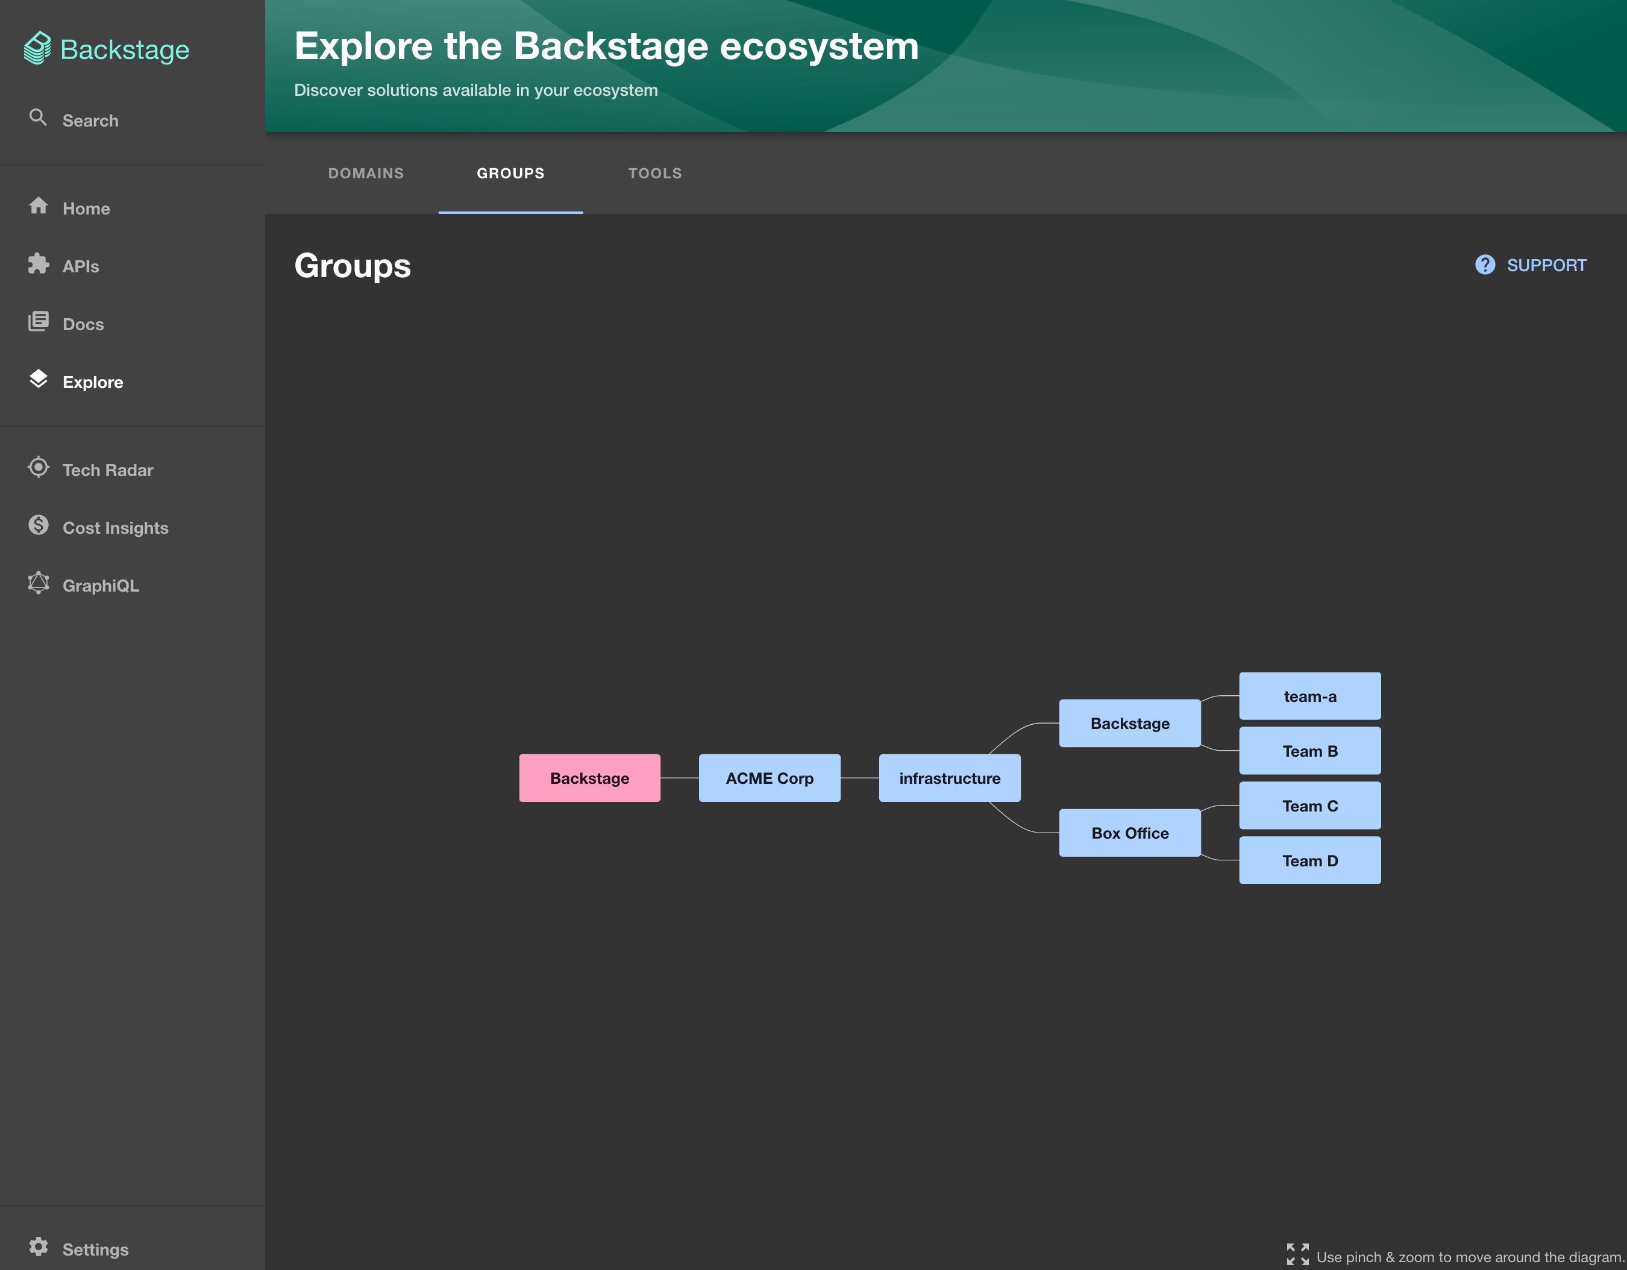Click the Docs library icon

tap(38, 322)
